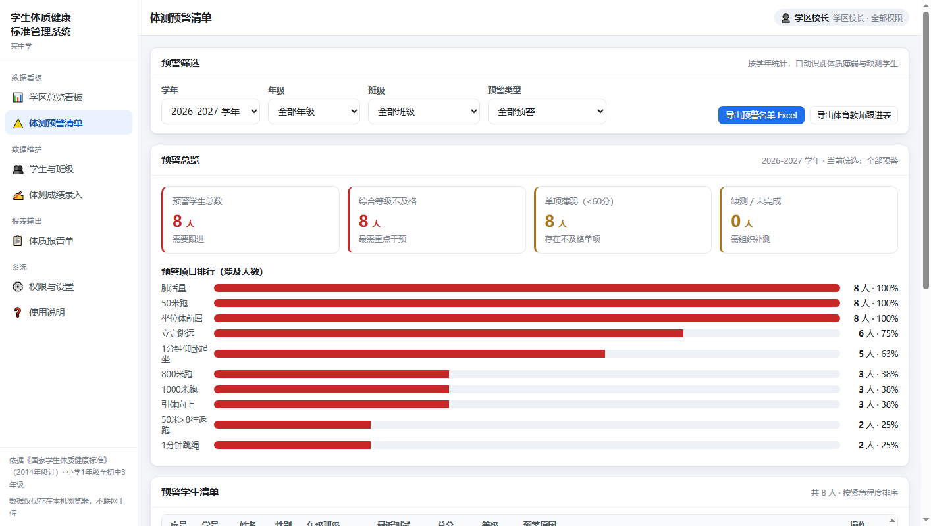Click the 学区校长 user role badge
Image resolution: width=931 pixels, height=526 pixels.
point(841,18)
